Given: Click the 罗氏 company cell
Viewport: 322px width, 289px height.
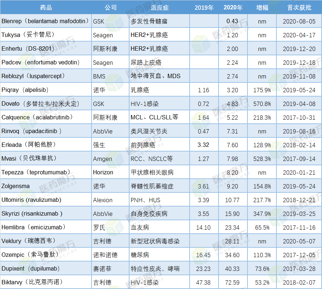Looking at the screenshot, I should coord(110,227).
